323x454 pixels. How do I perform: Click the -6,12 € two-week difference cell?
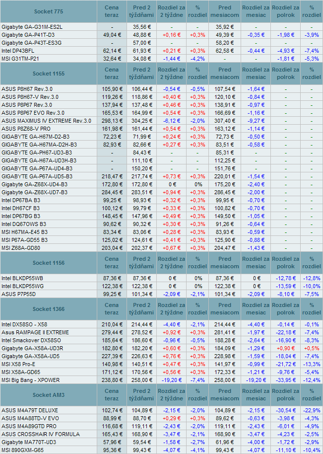point(172,121)
